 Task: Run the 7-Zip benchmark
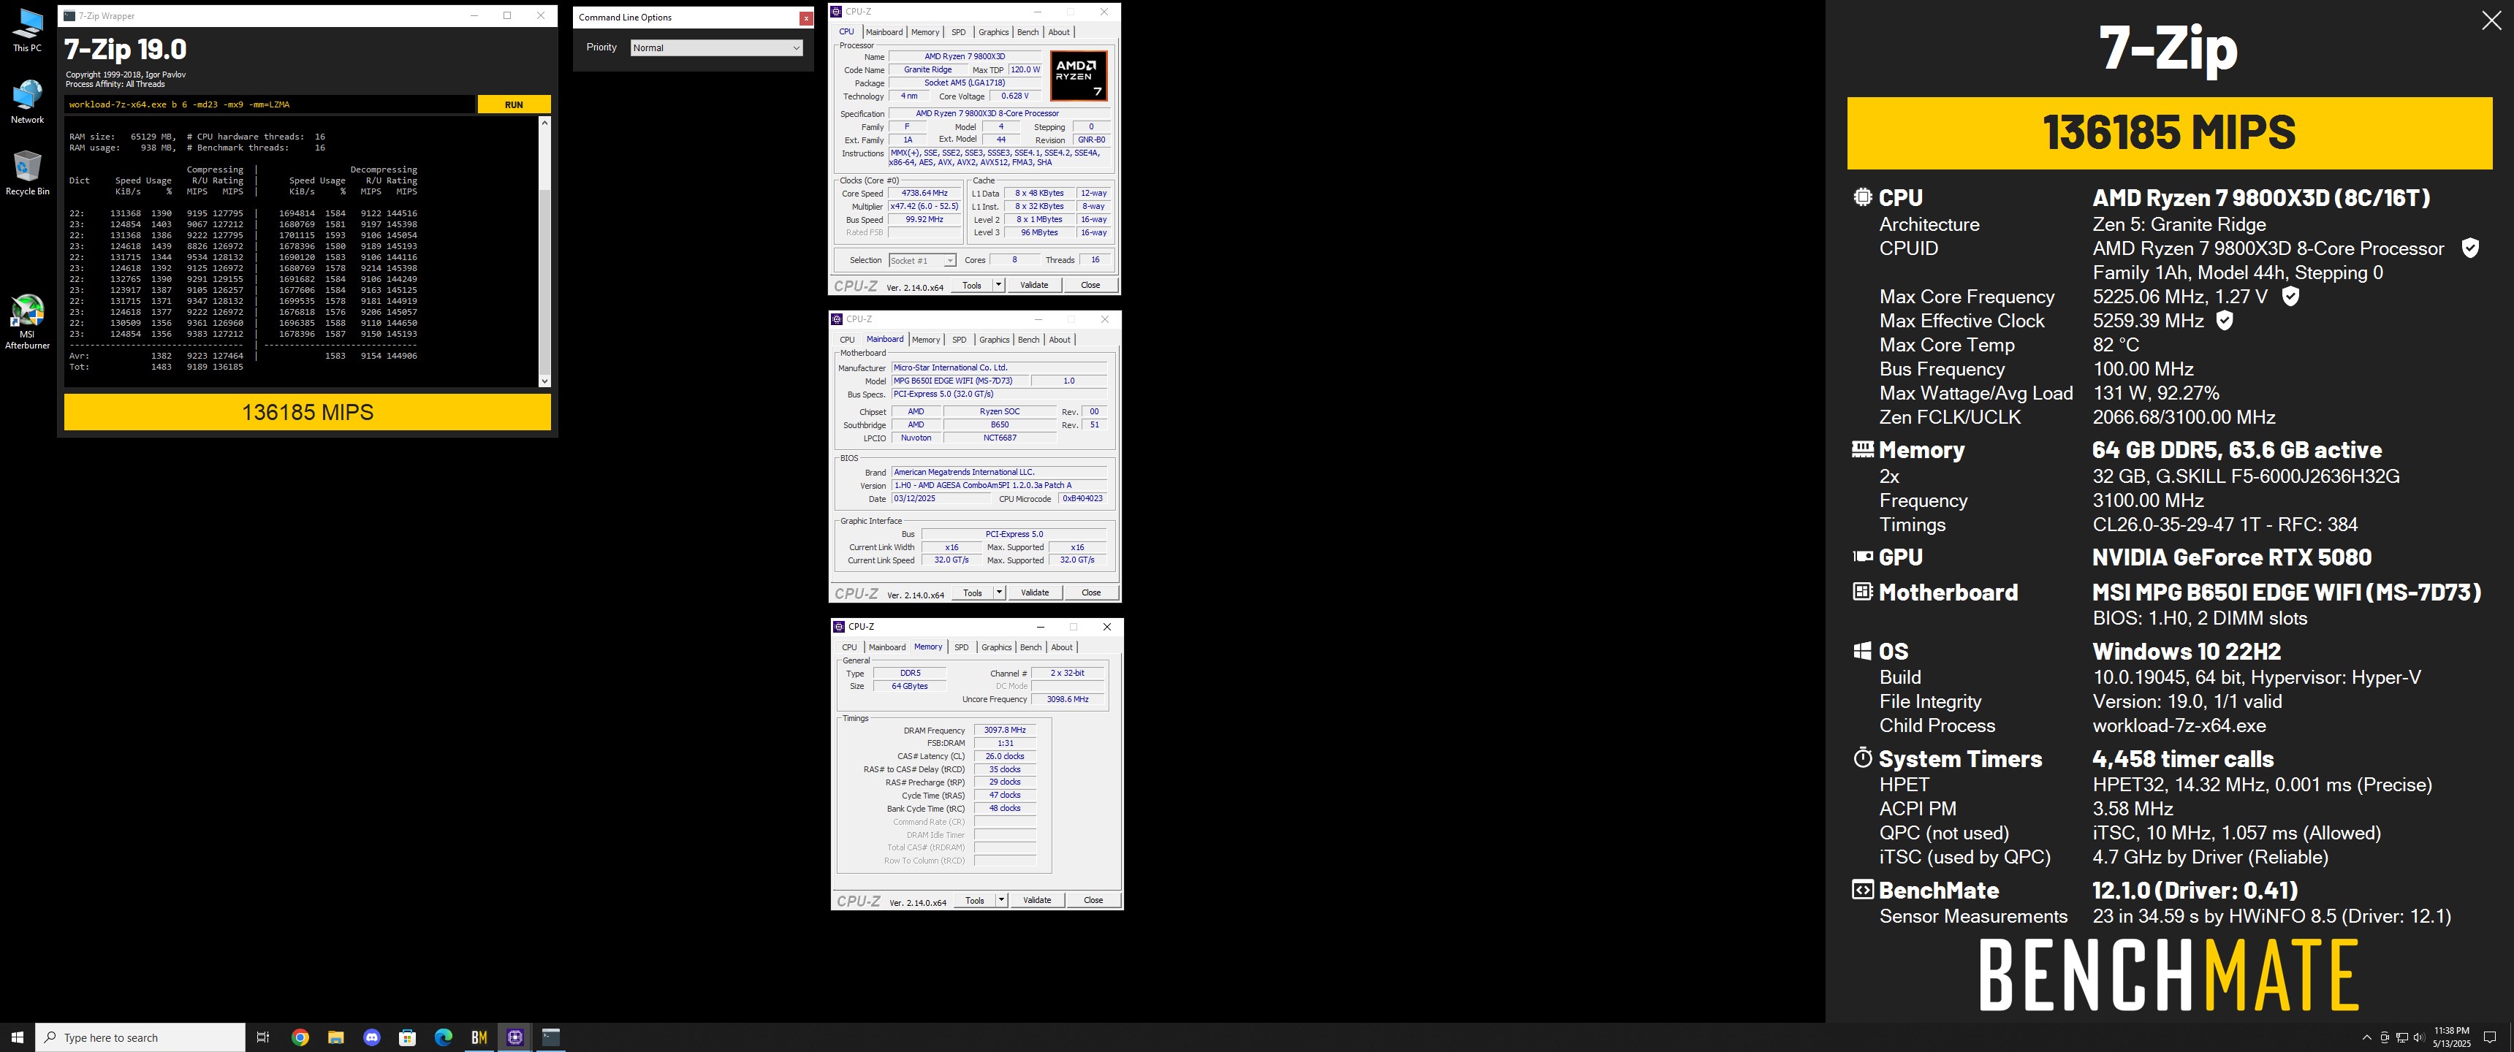tap(514, 104)
